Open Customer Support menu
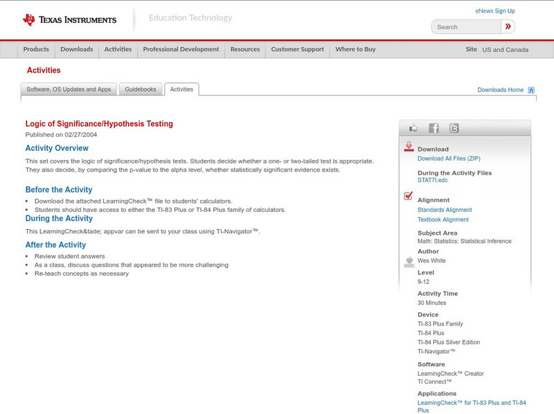554x414 pixels. point(298,49)
